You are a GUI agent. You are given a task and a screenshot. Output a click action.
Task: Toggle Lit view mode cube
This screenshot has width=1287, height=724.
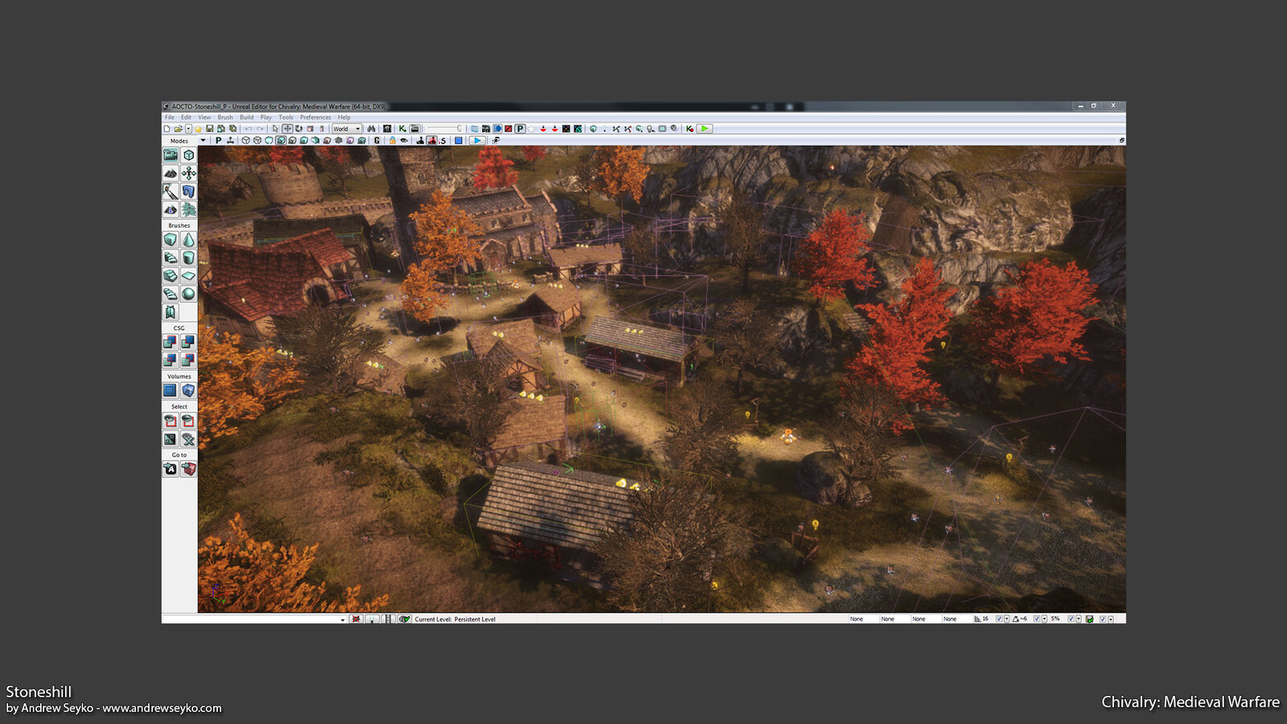(x=281, y=140)
